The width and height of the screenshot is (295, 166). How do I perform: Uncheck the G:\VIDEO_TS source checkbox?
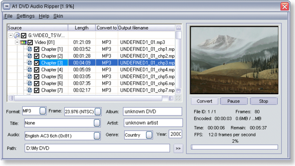[24, 35]
